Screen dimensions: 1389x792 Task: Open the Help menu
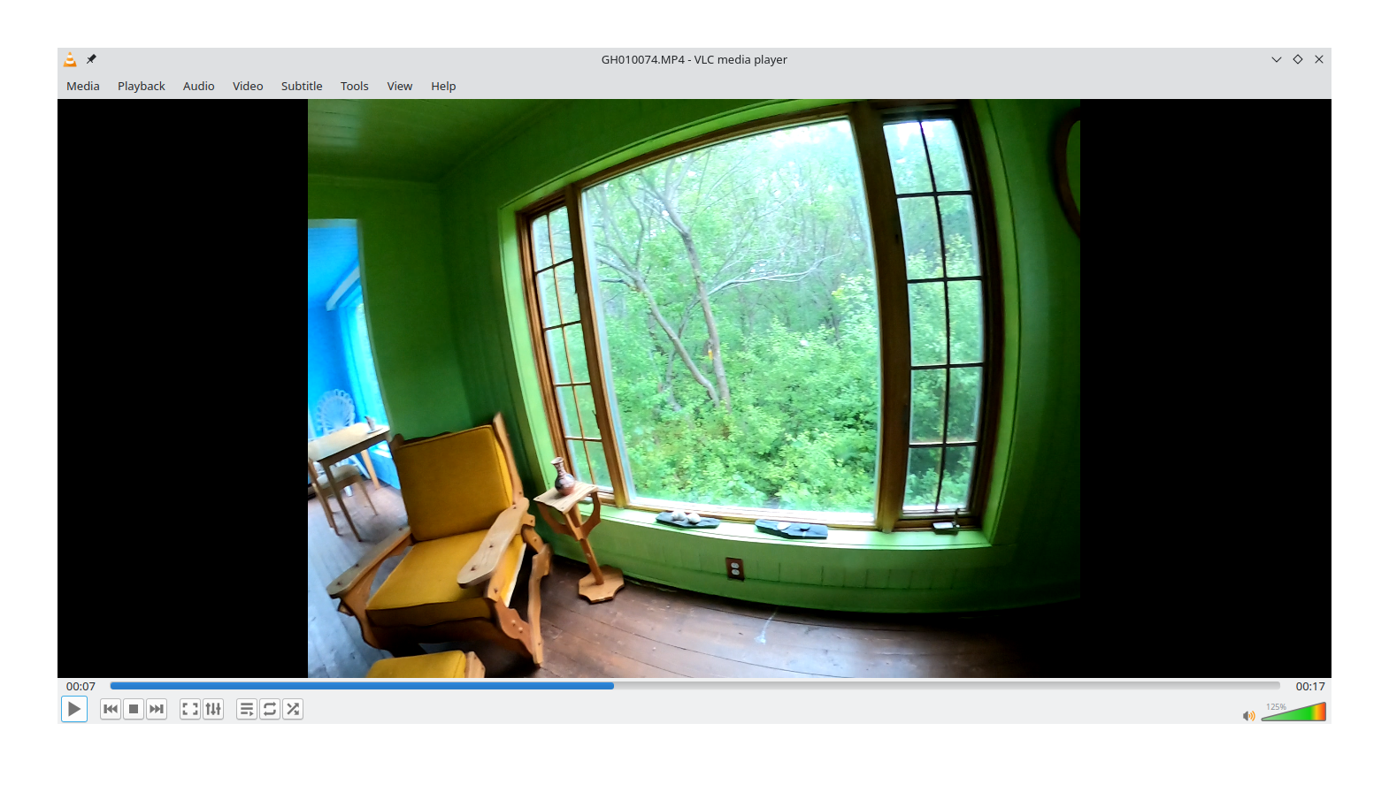(x=443, y=86)
